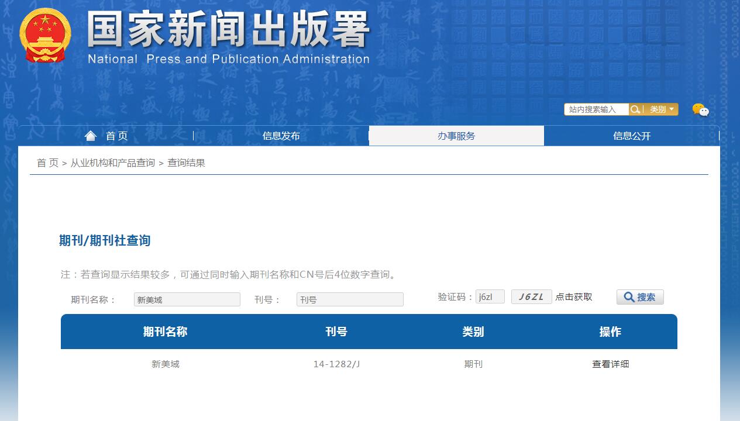Click the site search magnifier icon
740x421 pixels.
click(x=635, y=109)
